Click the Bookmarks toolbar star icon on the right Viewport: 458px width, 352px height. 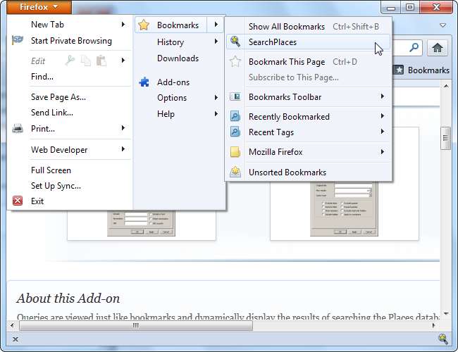click(x=398, y=70)
